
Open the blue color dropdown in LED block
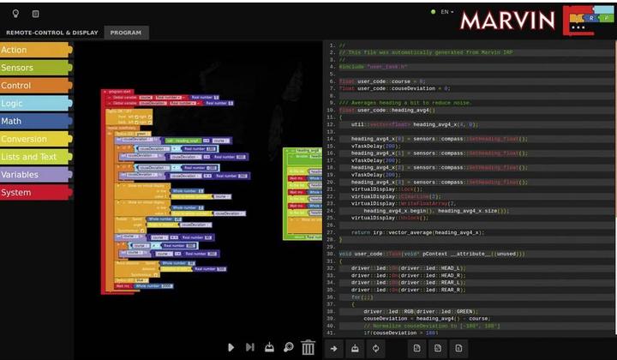141,280
